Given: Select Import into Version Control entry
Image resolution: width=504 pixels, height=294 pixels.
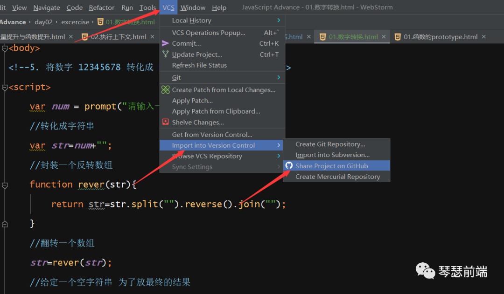Looking at the screenshot, I should (221, 145).
